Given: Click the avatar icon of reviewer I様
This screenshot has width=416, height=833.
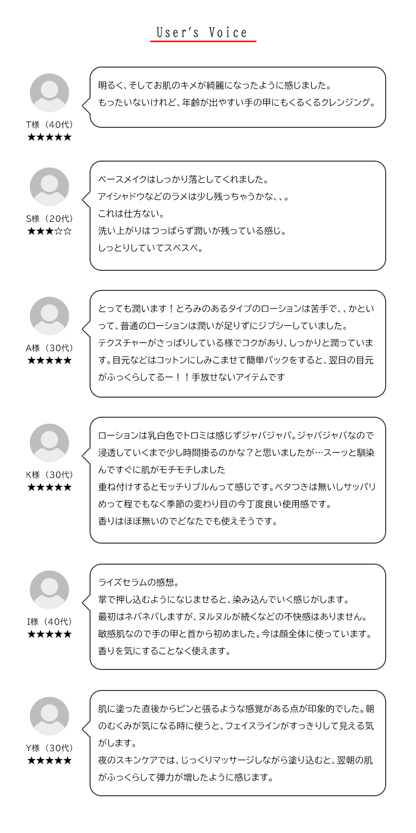Looking at the screenshot, I should click(49, 590).
